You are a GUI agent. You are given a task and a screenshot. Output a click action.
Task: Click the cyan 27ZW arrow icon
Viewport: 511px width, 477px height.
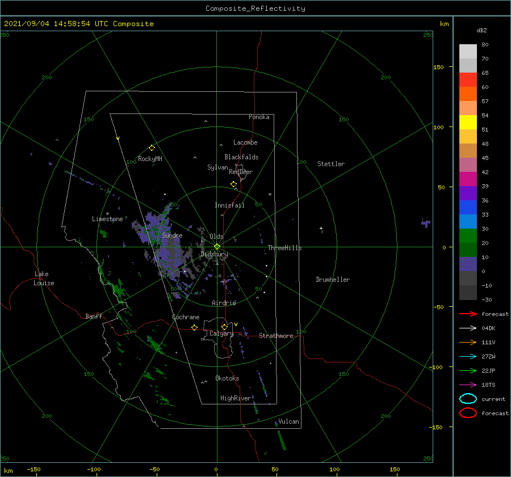pyautogui.click(x=468, y=357)
